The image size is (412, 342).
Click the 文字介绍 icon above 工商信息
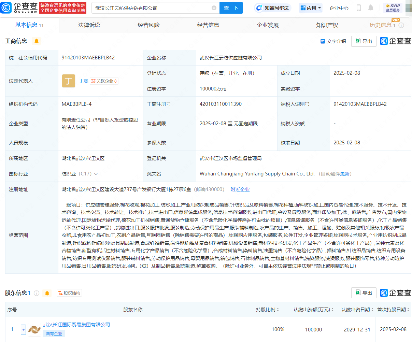[323, 41]
